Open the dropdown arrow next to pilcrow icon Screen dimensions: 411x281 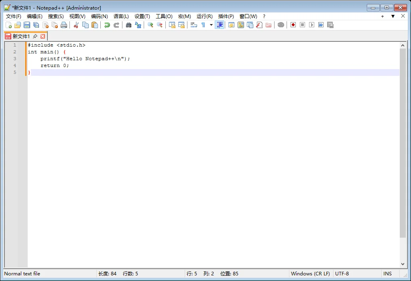(211, 25)
